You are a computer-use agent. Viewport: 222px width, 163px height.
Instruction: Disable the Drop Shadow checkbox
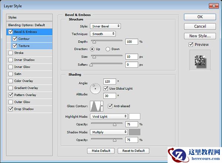click(11, 109)
